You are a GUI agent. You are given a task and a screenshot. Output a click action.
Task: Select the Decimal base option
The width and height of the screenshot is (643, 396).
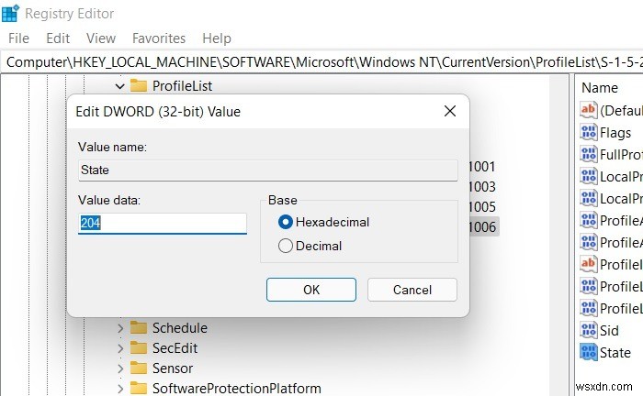[286, 246]
